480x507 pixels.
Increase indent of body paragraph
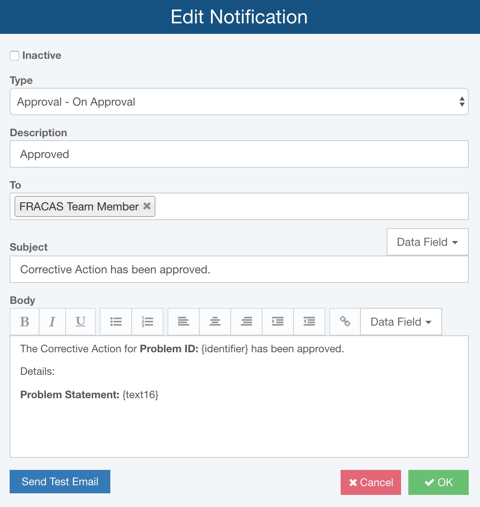[x=278, y=322]
